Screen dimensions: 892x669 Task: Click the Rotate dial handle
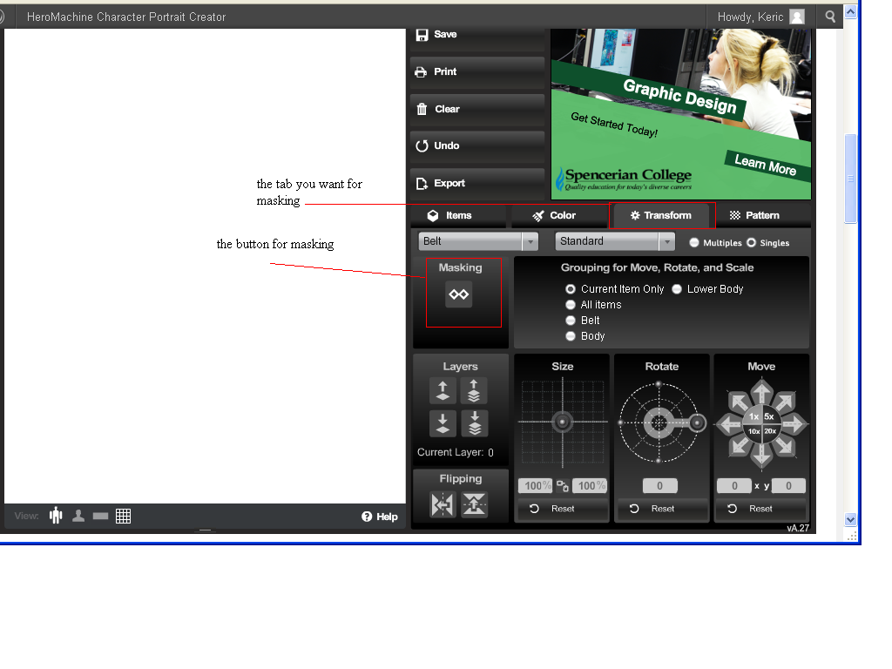click(698, 422)
